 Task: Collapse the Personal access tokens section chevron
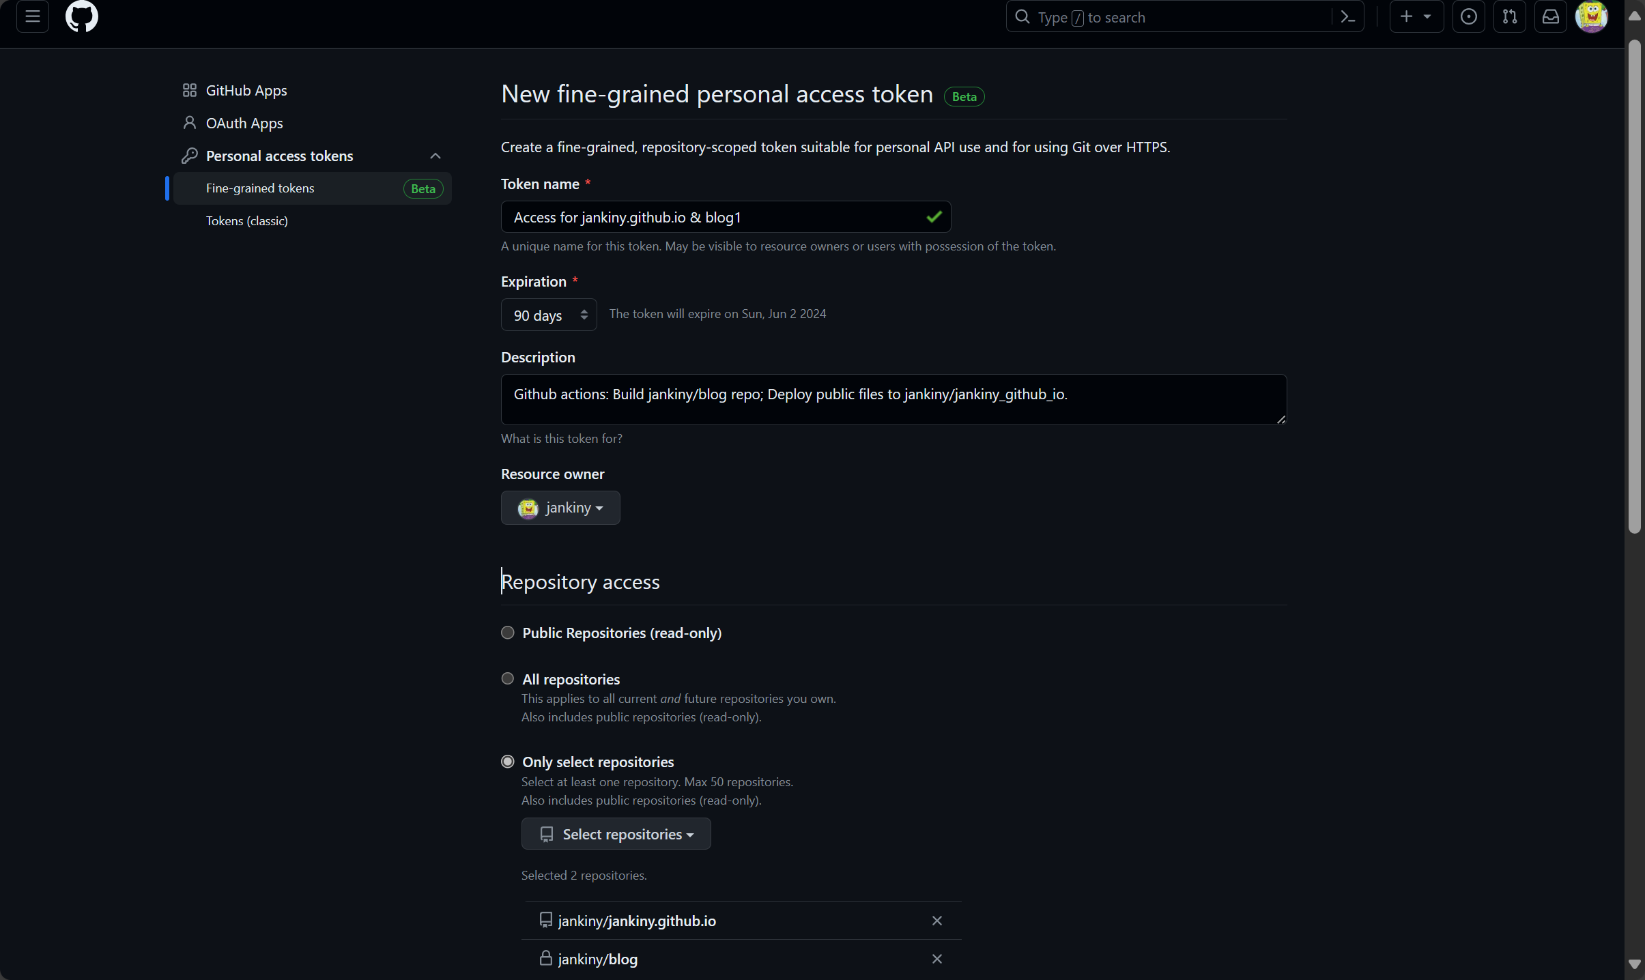435,156
